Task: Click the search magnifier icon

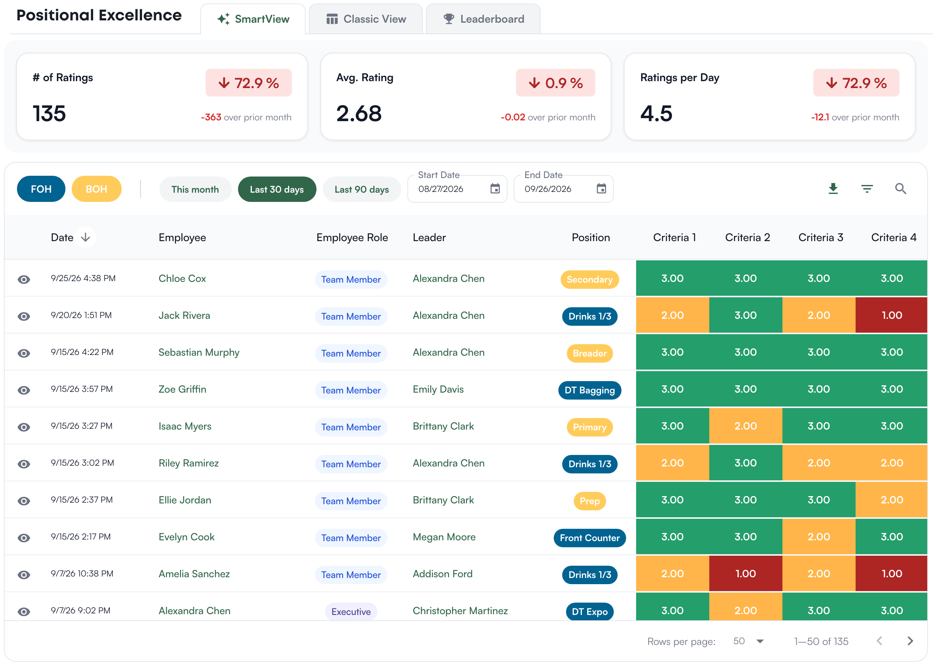Action: [x=900, y=188]
